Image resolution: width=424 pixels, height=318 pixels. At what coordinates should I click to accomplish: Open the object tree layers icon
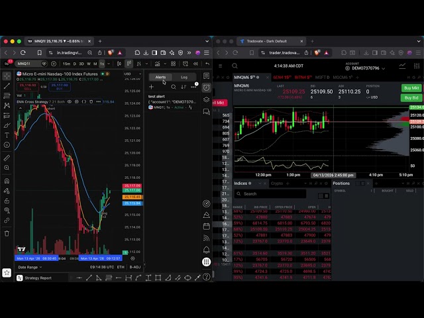[x=206, y=99]
